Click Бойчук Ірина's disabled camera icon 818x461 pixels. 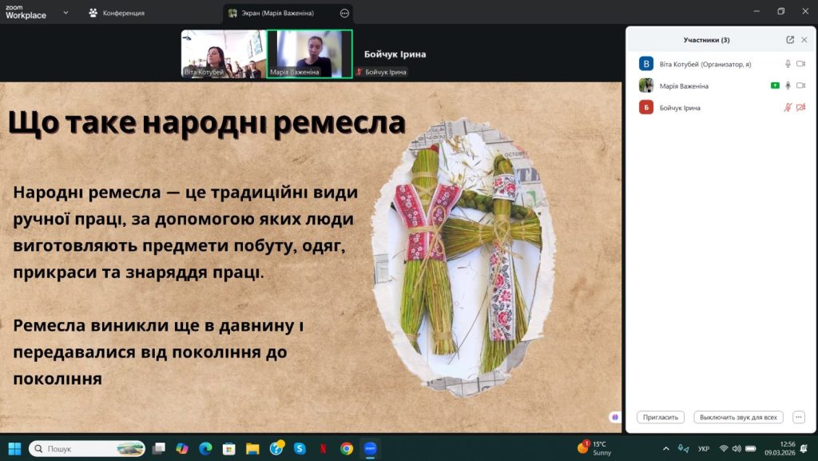(800, 107)
